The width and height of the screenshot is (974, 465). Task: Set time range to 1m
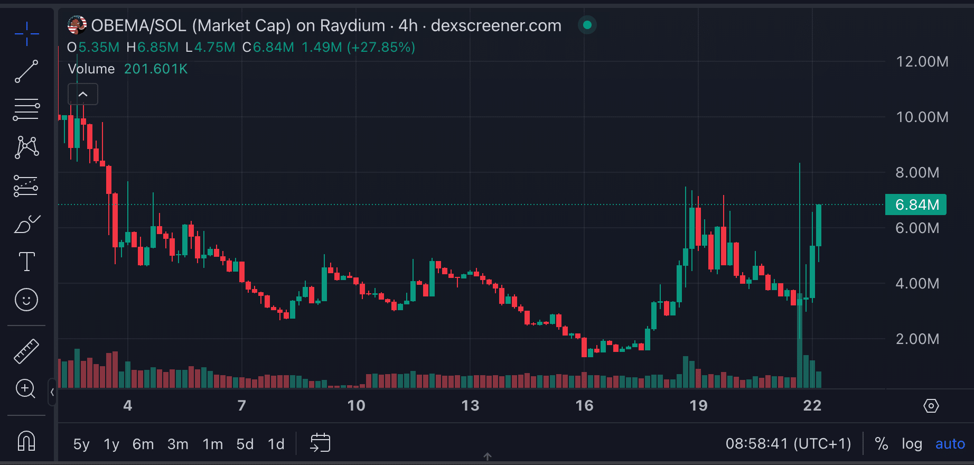click(x=213, y=444)
